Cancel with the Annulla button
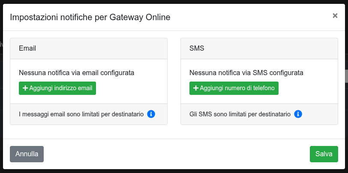Viewport: 348px width, 173px height. pos(27,154)
